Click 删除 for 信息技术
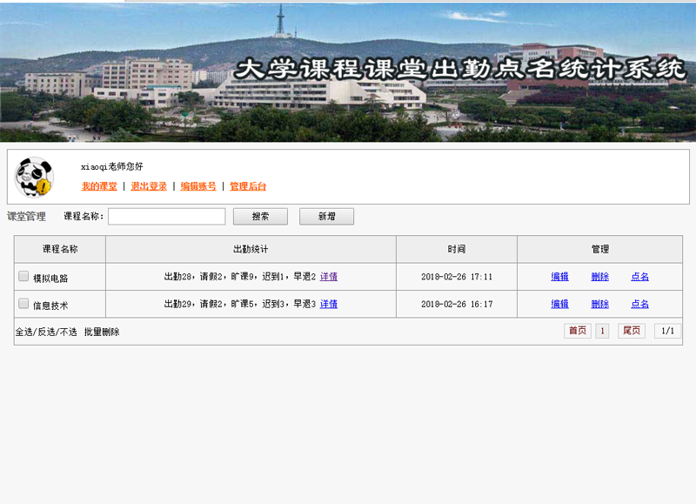Viewport: 696px width, 504px height. 600,304
